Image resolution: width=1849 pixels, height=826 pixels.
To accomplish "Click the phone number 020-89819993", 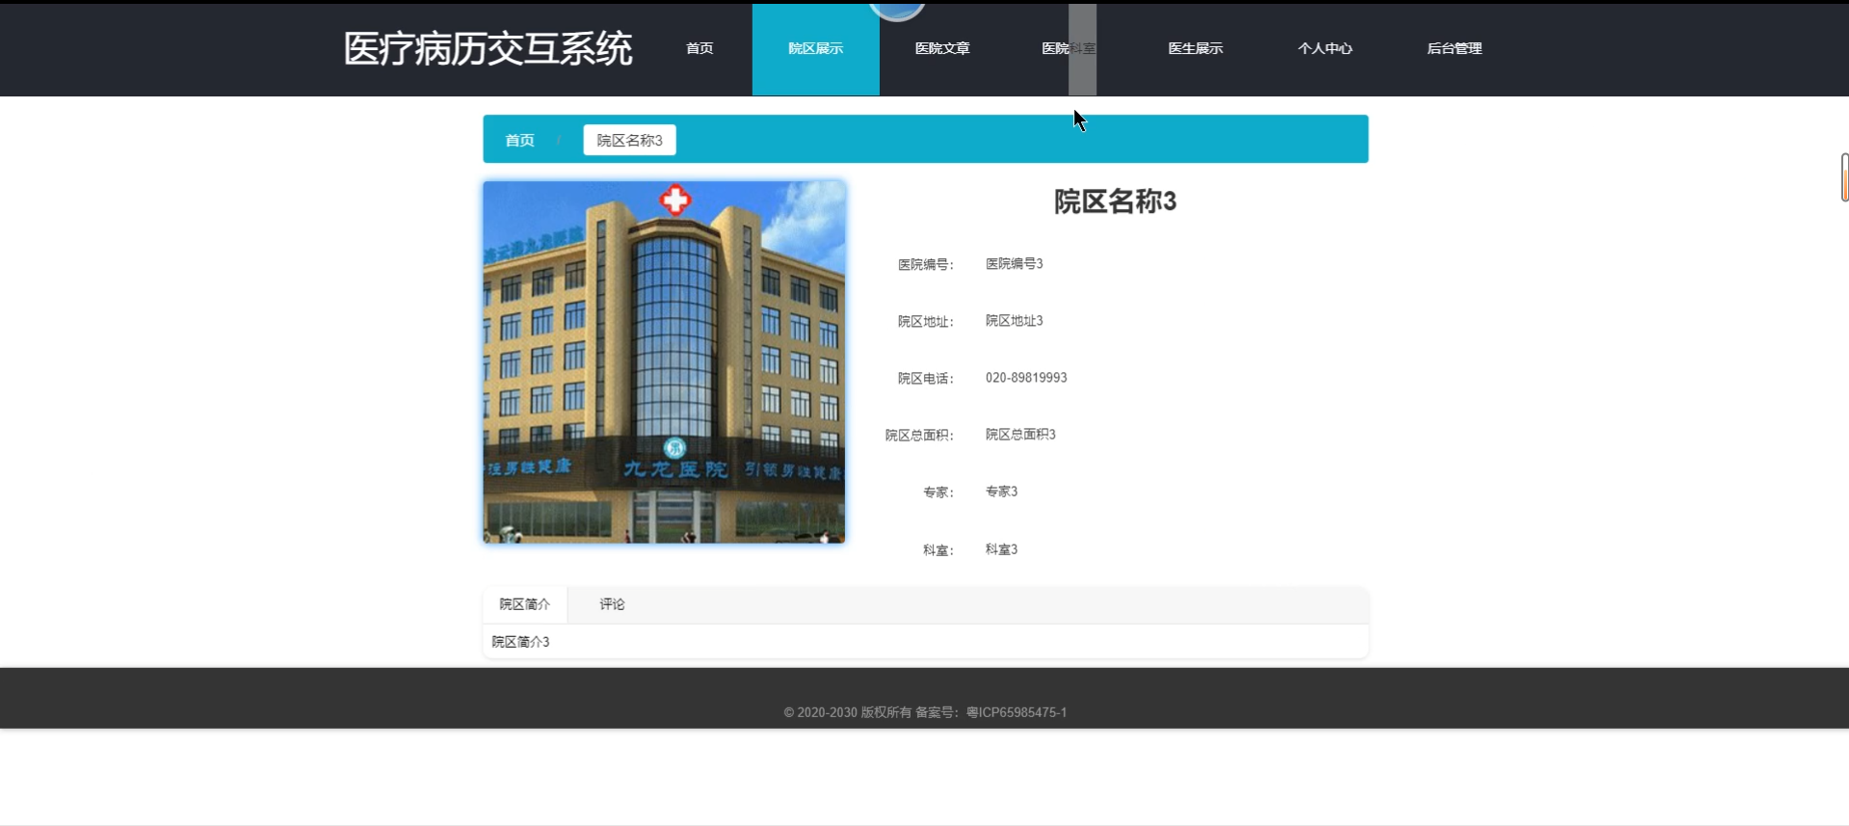I will click(1026, 378).
